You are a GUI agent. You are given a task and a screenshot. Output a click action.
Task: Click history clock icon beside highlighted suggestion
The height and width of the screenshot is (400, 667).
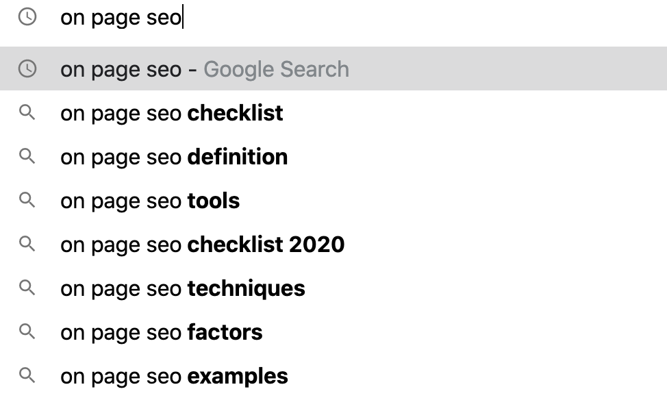point(27,68)
